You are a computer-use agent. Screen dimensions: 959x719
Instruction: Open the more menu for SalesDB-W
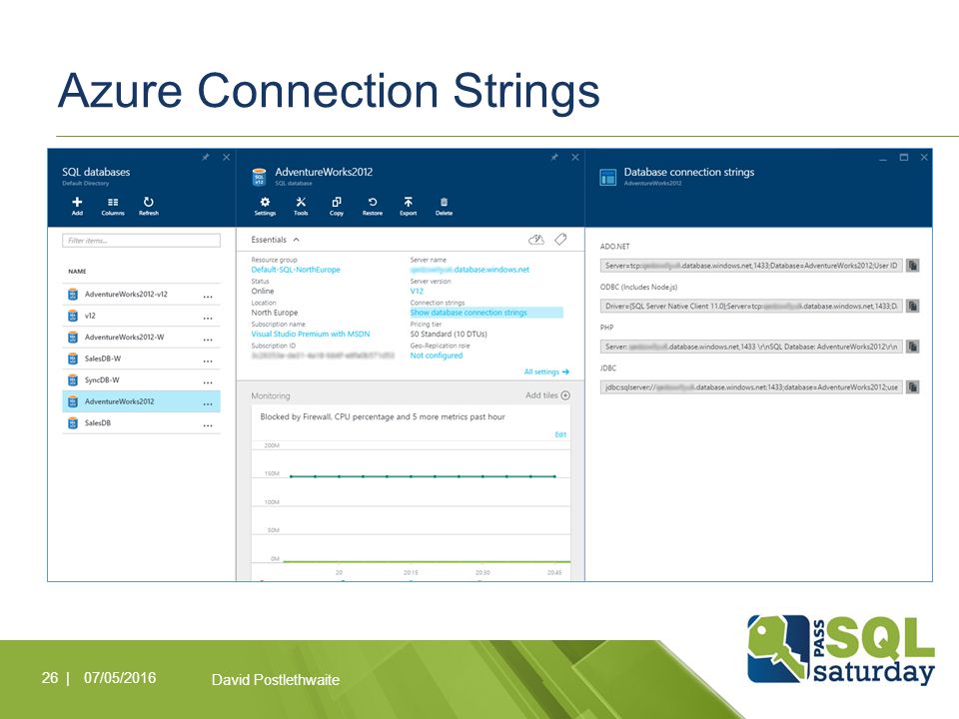[x=208, y=360]
